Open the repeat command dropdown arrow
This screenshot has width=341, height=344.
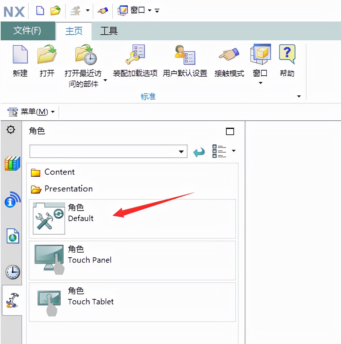(x=88, y=10)
